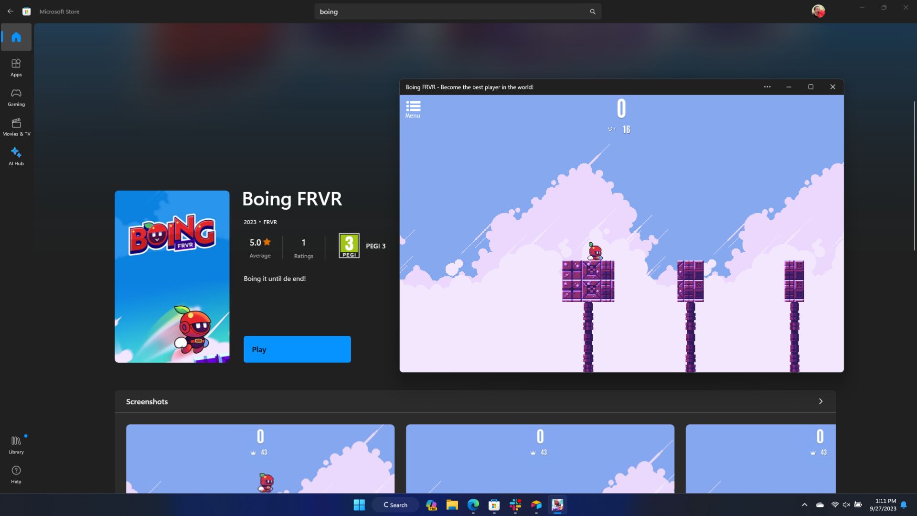Open the third screenshot thumbnail

click(761, 459)
